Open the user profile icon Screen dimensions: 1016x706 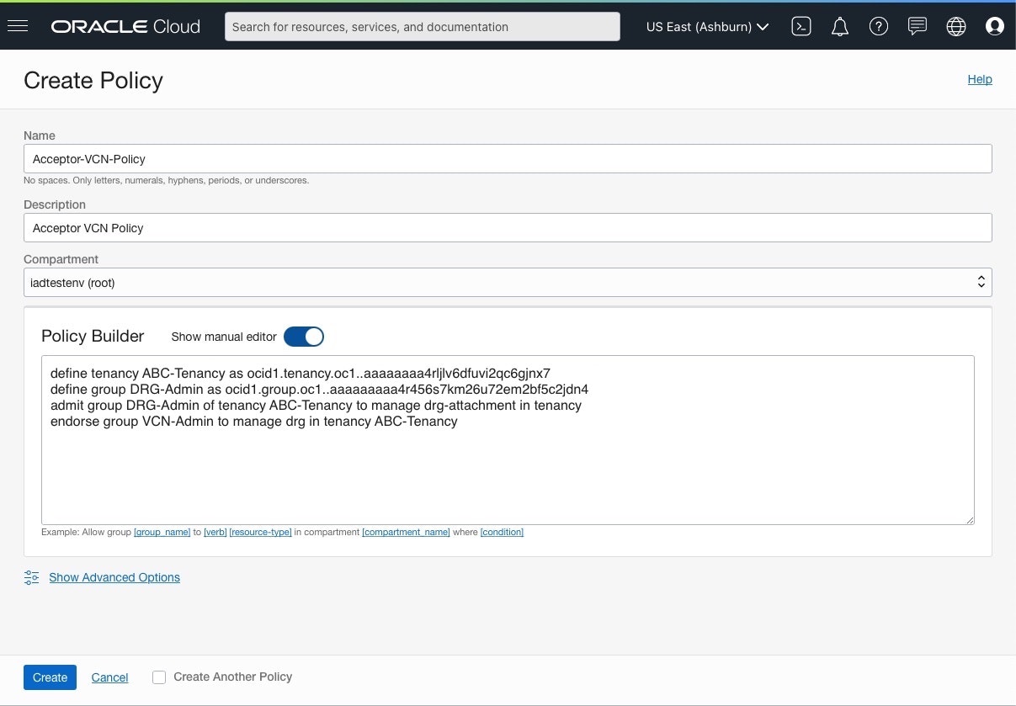pos(995,26)
